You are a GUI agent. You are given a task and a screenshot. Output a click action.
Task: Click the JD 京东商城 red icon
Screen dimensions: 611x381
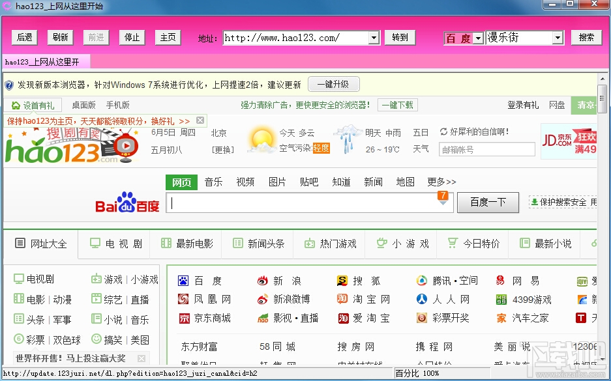(184, 318)
